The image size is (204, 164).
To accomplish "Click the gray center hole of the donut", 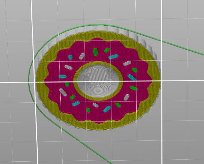I will [98, 81].
